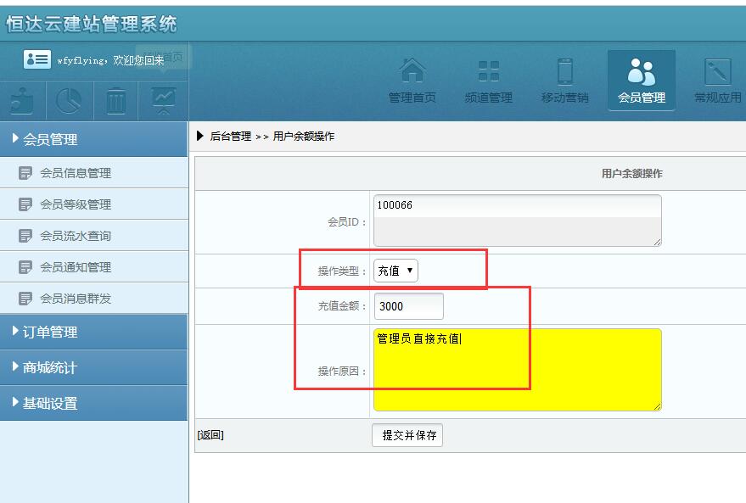Go to 管理首页 home icon
Viewport: 746px width, 503px height.
(x=412, y=81)
